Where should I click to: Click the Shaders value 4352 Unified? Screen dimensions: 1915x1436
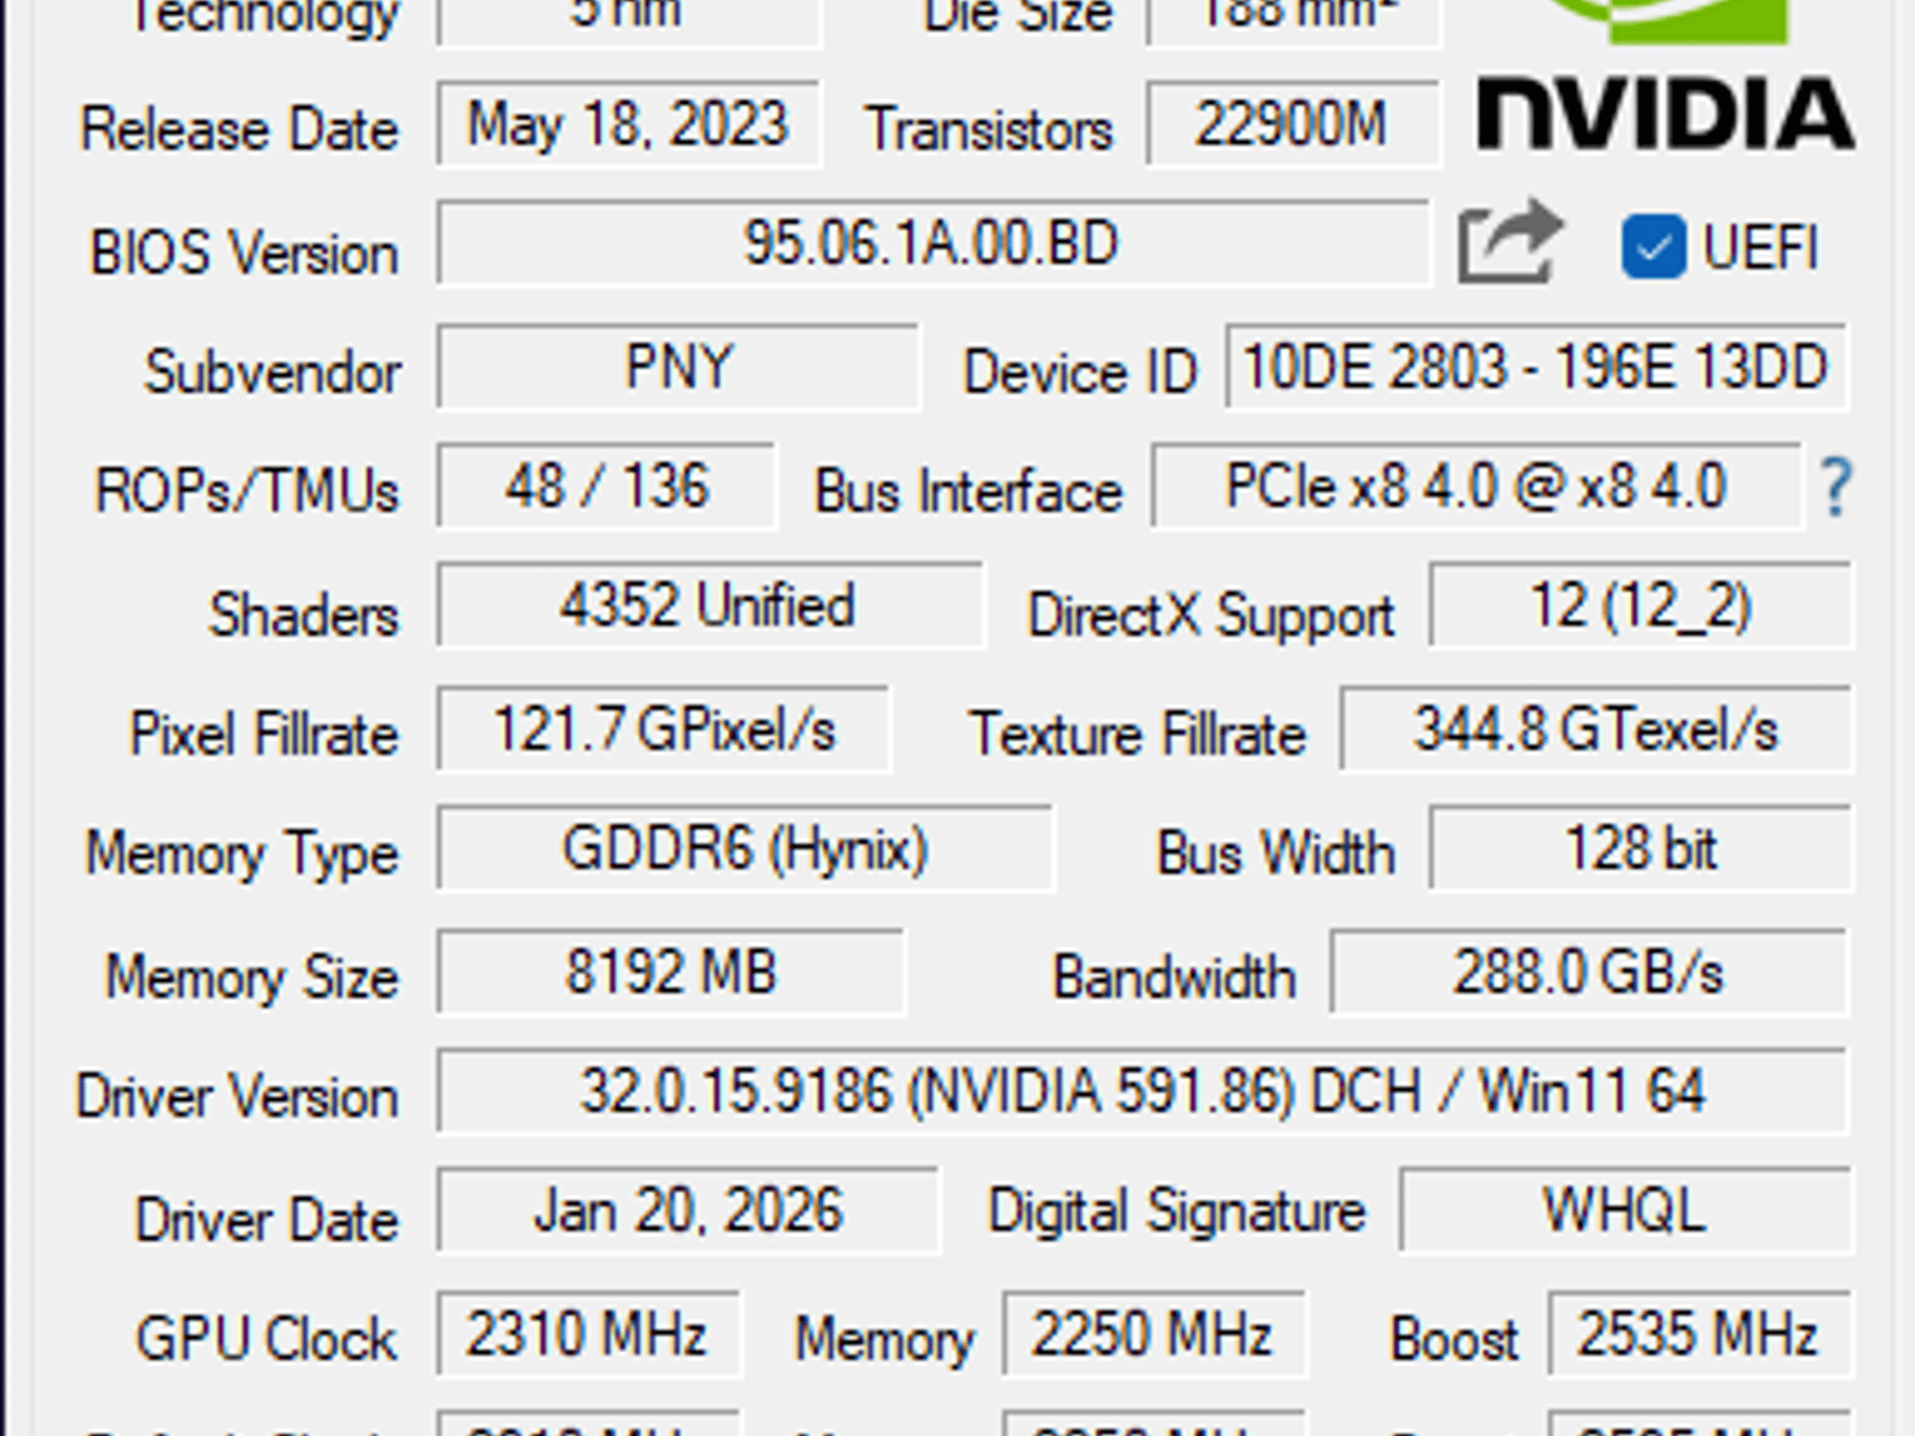[710, 606]
